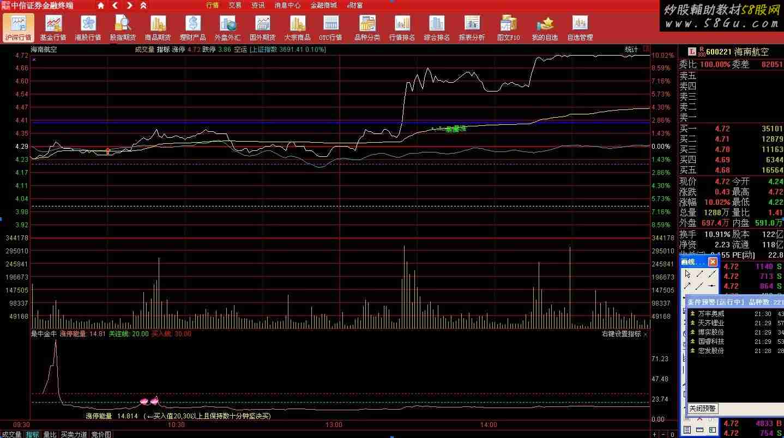The image size is (784, 438).
Task: Open 报表分析 report analysis icon
Action: tap(472, 27)
